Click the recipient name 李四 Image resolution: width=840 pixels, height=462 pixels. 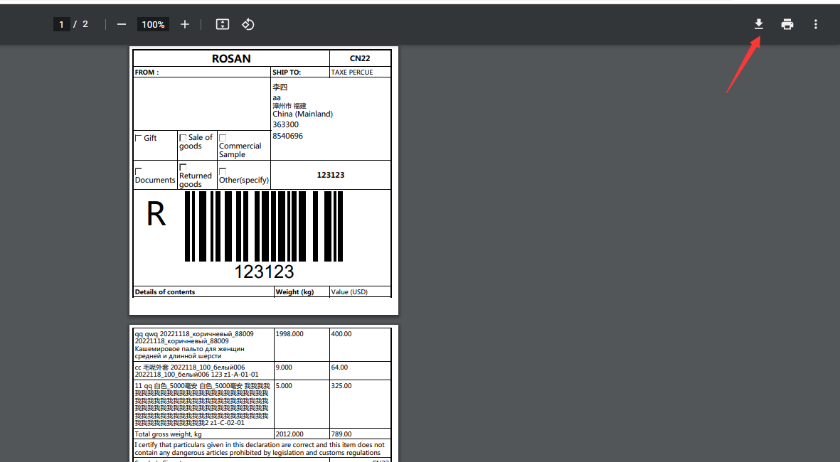tap(280, 87)
